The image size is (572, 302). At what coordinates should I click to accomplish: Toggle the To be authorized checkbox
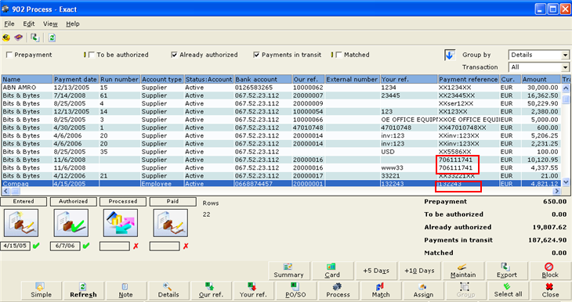coord(92,55)
